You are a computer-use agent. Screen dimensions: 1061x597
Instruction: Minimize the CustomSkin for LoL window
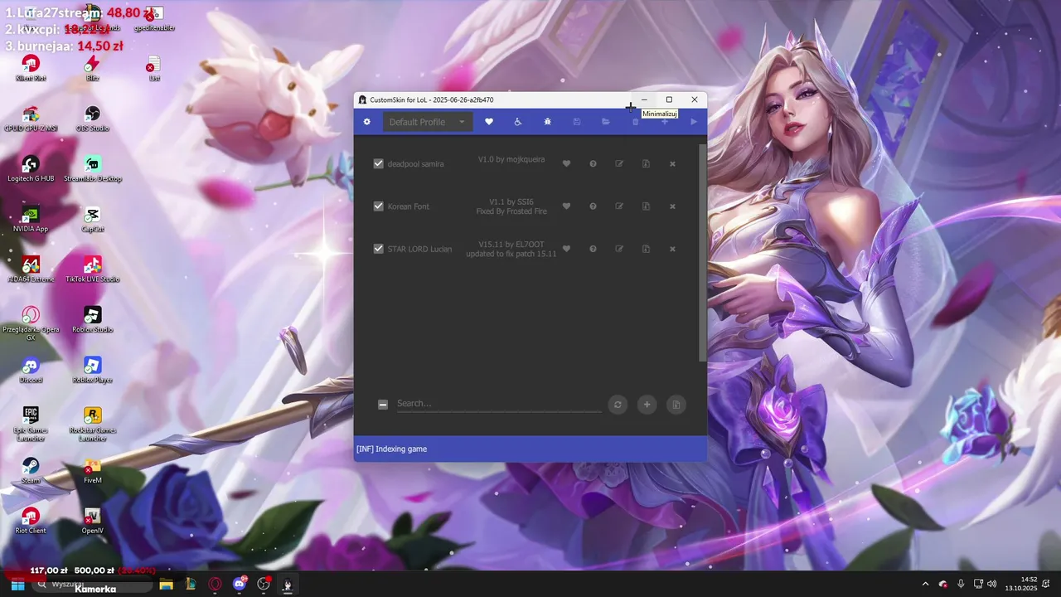tap(644, 99)
